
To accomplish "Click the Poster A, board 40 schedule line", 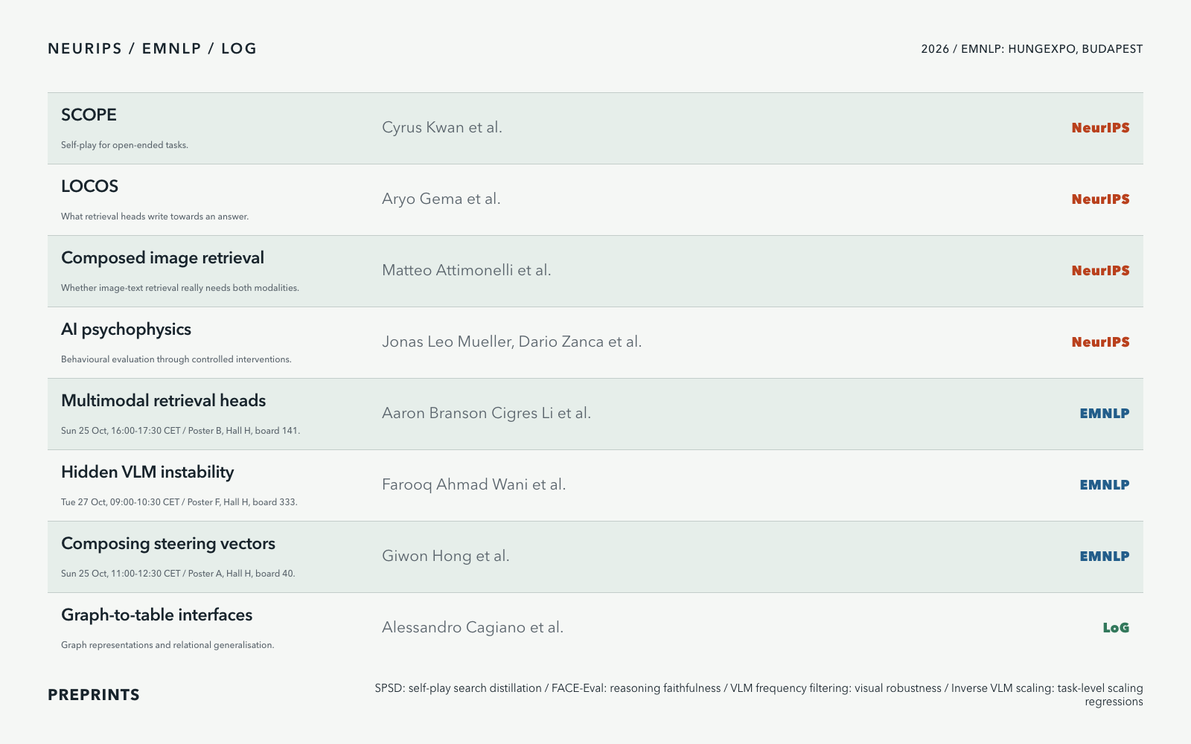I will point(178,574).
